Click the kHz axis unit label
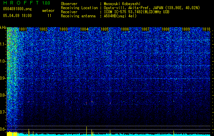 coord(3,28)
